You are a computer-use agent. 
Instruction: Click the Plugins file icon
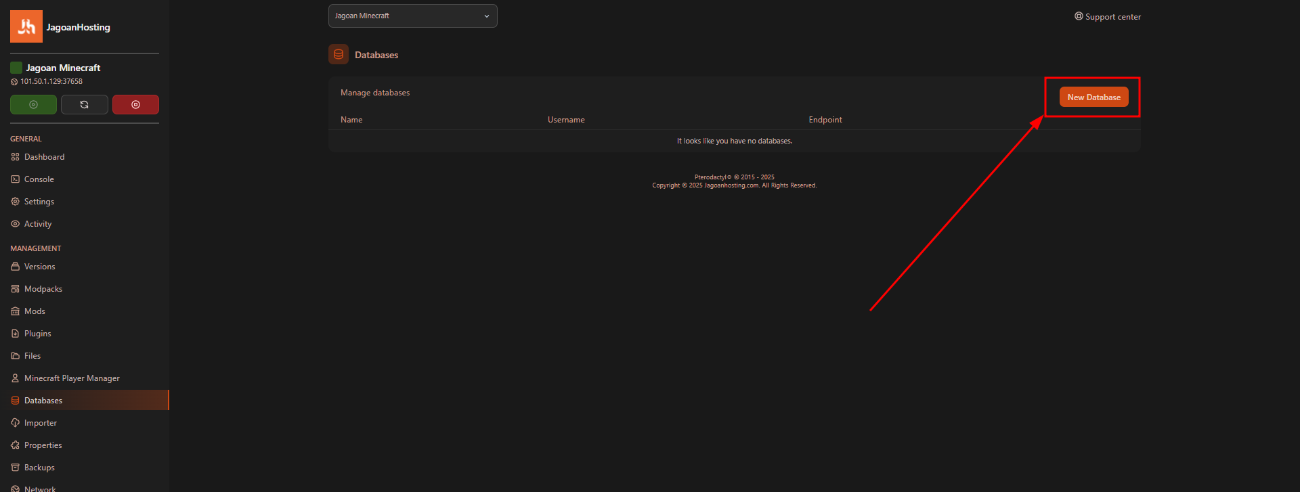(x=15, y=334)
